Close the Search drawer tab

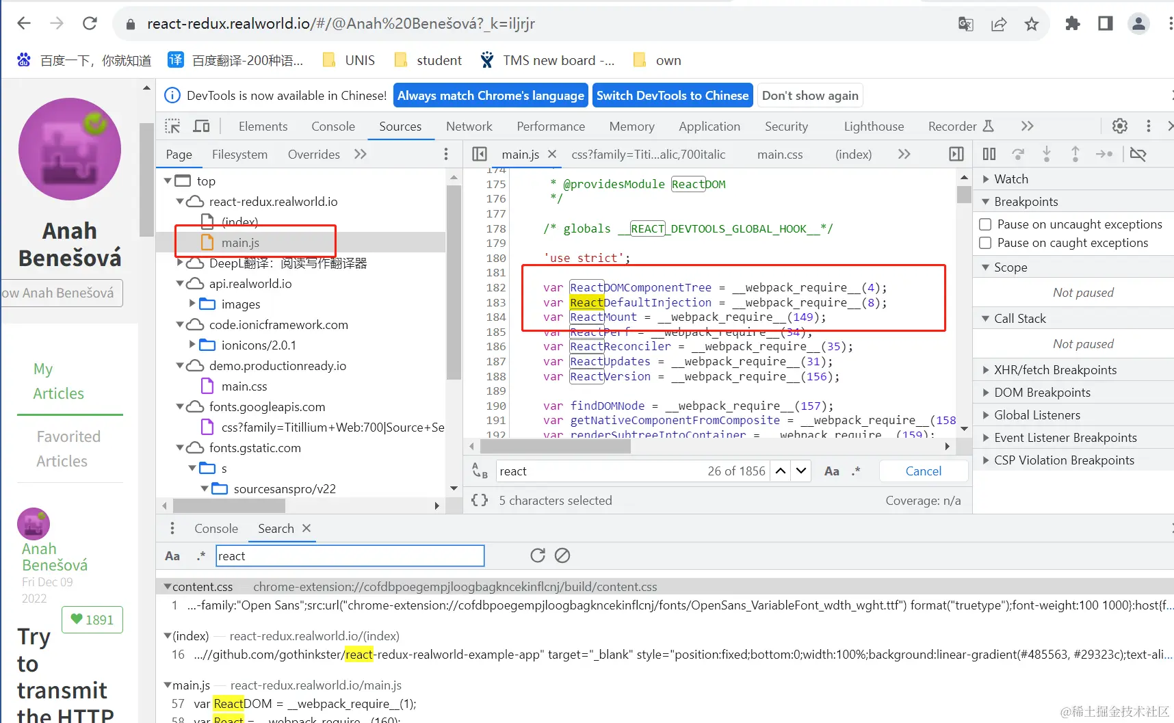click(306, 528)
